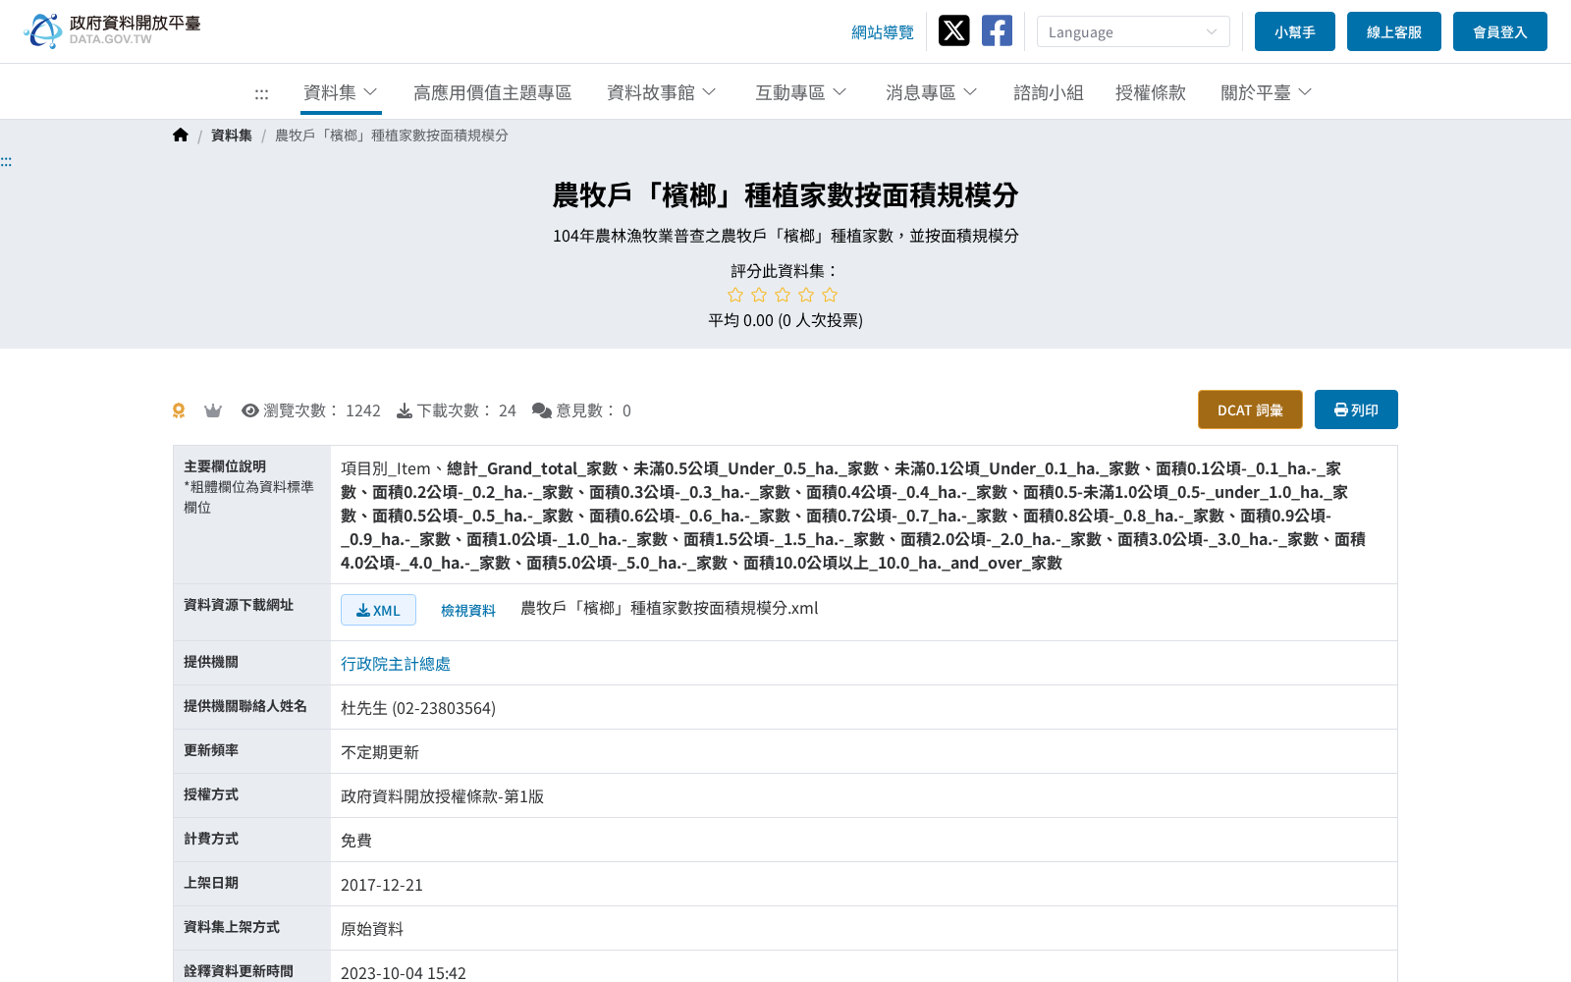The height and width of the screenshot is (982, 1571).
Task: Go to the home breadcrumb icon
Action: (x=180, y=135)
